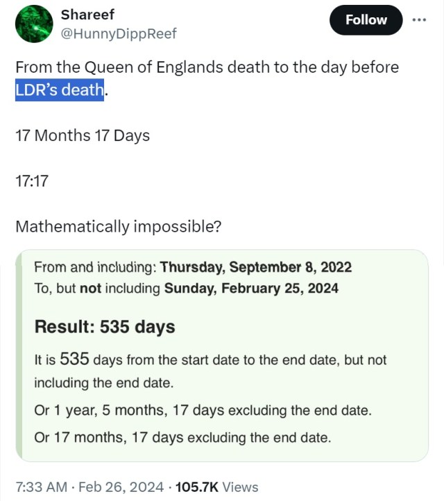Screen dimensions: 444x501
Task: Open the embedded date calculator image
Action: coord(222,355)
